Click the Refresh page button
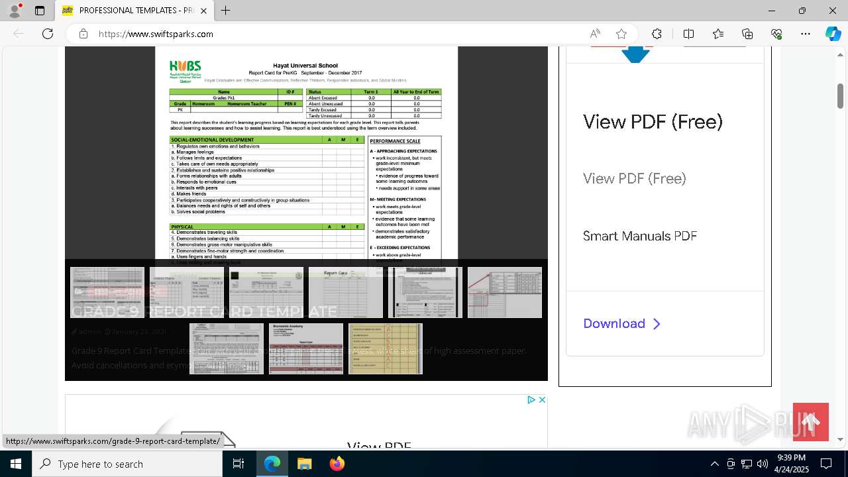Viewport: 848px width, 477px height. [48, 34]
